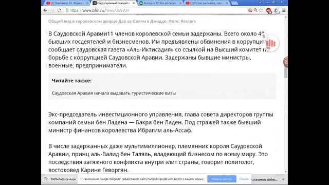The width and height of the screenshot is (329, 185).
Task: Click the page scrollbar up arrow
Action: (x=286, y=16)
